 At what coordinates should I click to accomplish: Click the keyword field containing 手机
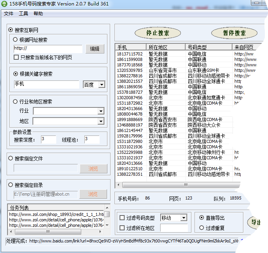point(46,84)
